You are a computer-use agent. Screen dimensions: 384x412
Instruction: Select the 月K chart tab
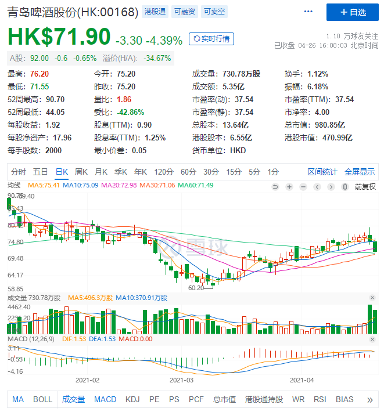(x=101, y=172)
